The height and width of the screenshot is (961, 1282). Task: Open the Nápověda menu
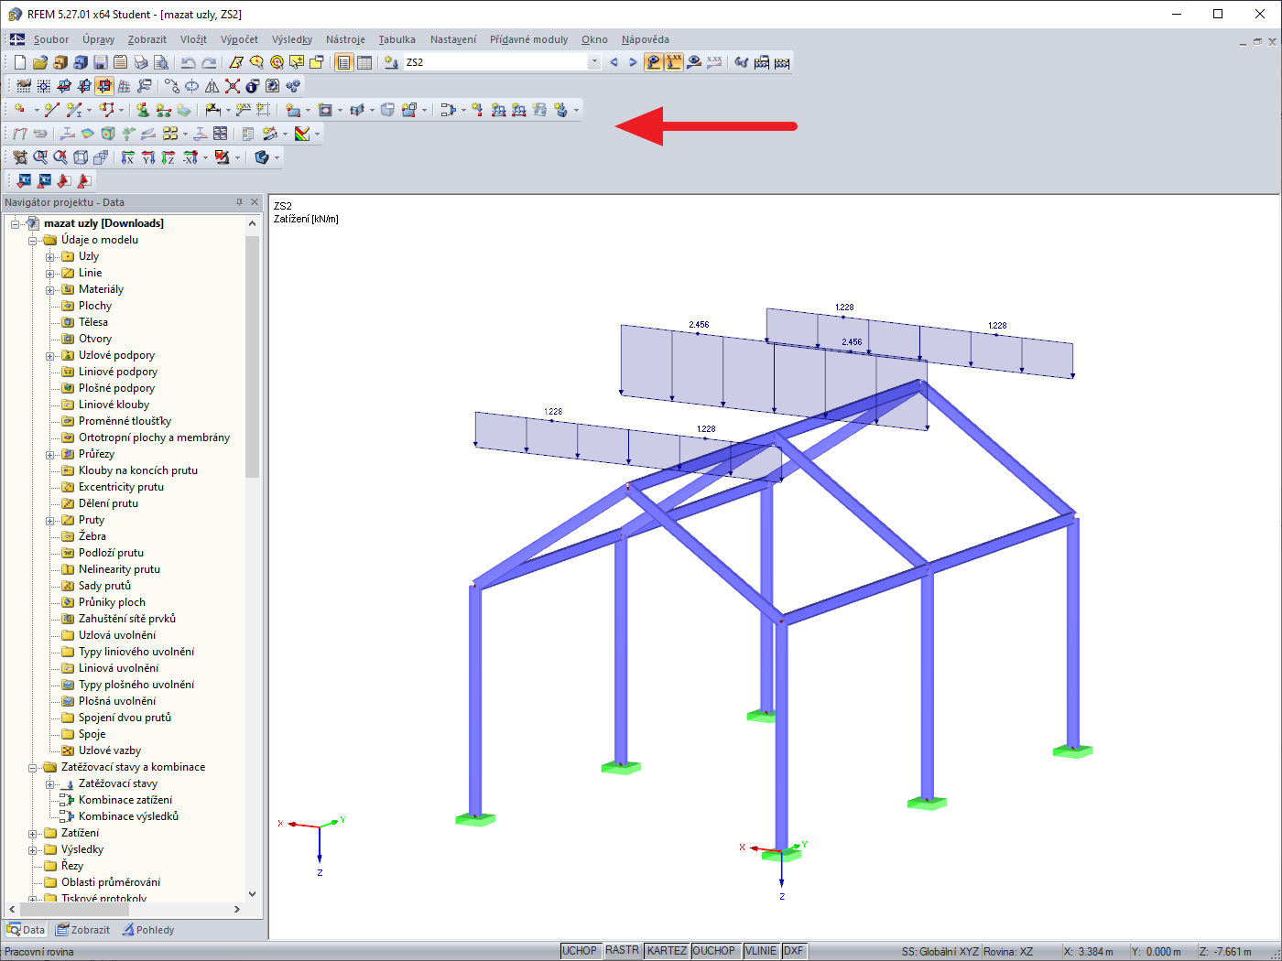[x=646, y=39]
